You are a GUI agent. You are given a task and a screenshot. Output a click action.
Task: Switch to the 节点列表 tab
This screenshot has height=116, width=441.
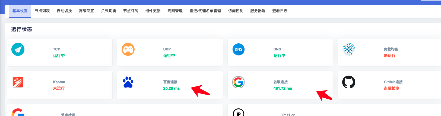click(x=42, y=11)
